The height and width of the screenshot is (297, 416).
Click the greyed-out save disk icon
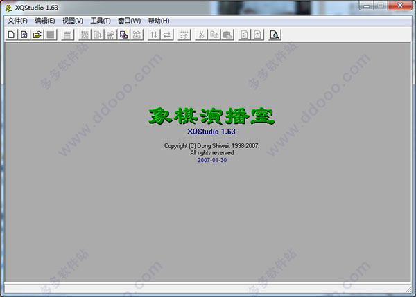(x=51, y=35)
